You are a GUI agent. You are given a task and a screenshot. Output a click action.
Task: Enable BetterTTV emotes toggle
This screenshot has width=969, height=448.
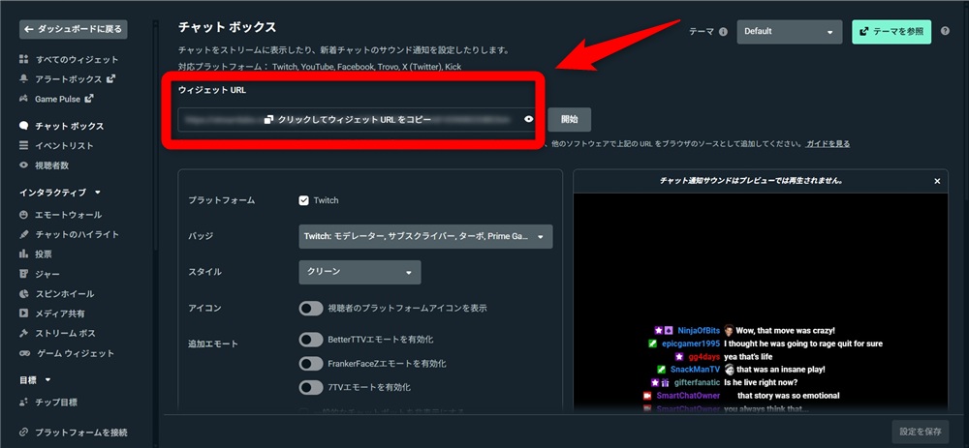[x=311, y=340]
